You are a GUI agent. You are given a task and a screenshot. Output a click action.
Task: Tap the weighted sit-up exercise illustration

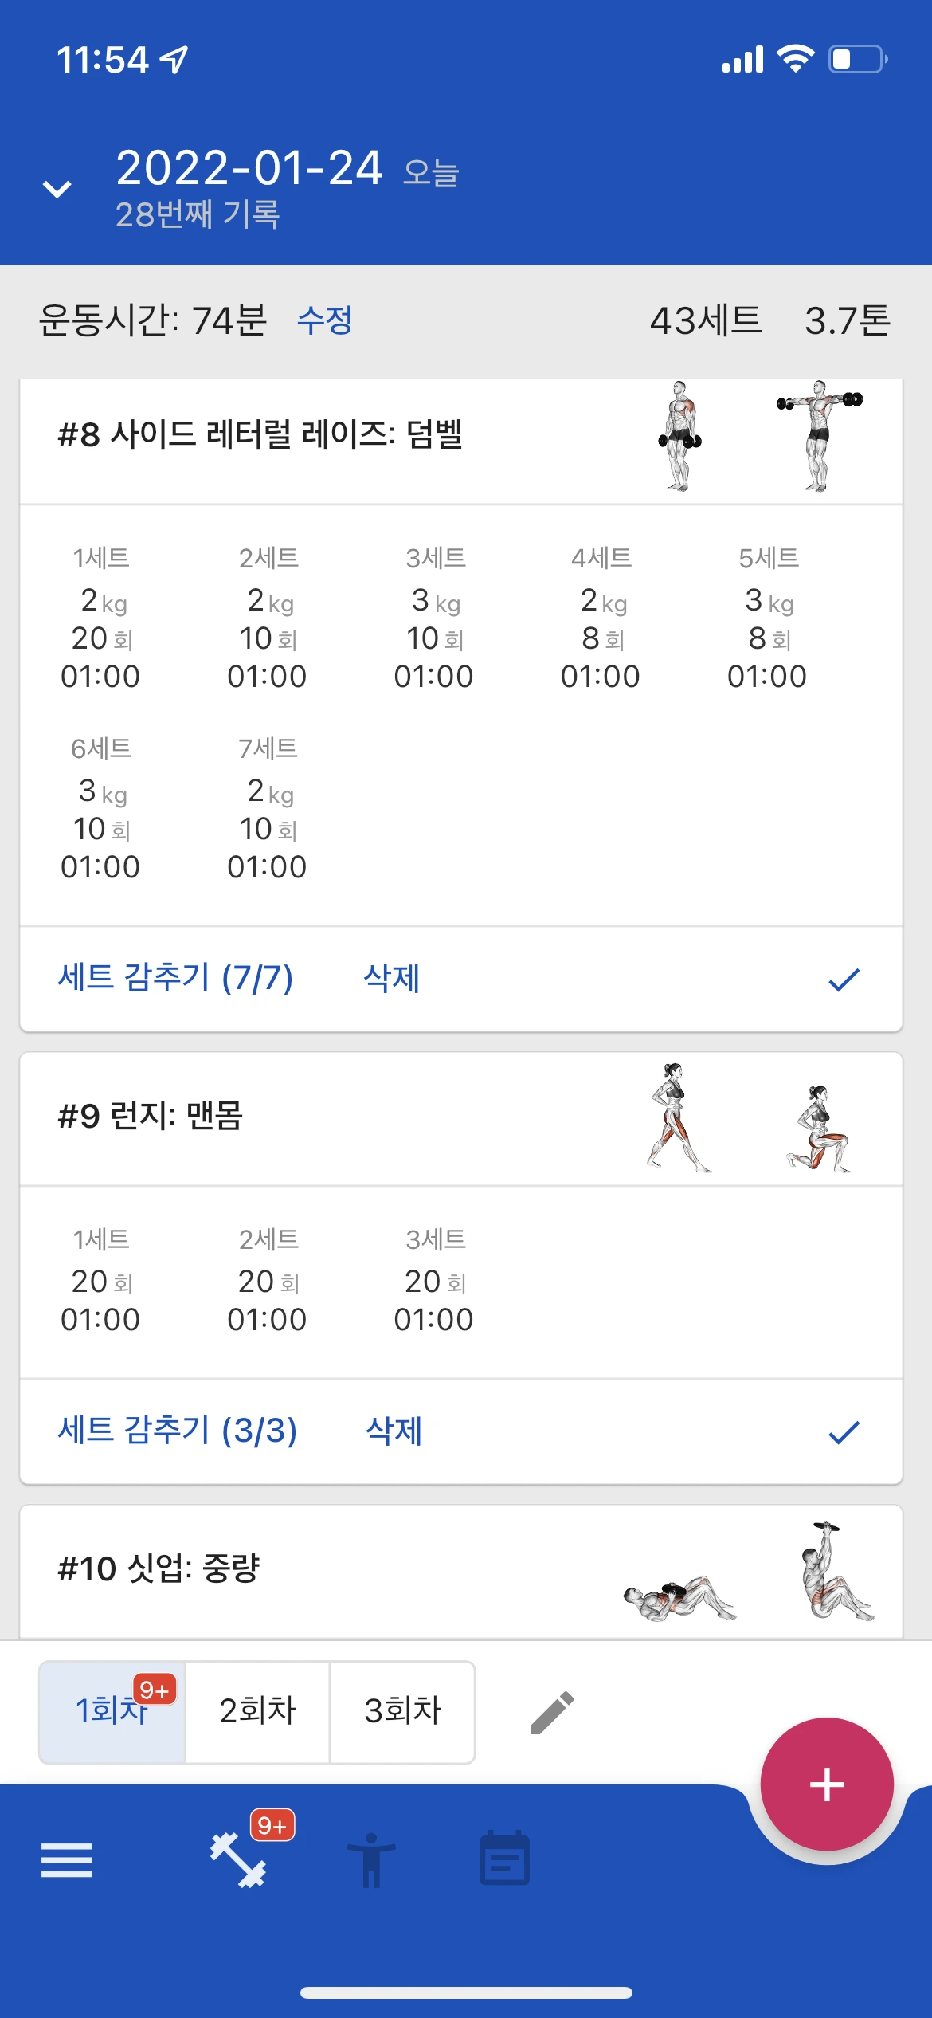(x=749, y=1572)
